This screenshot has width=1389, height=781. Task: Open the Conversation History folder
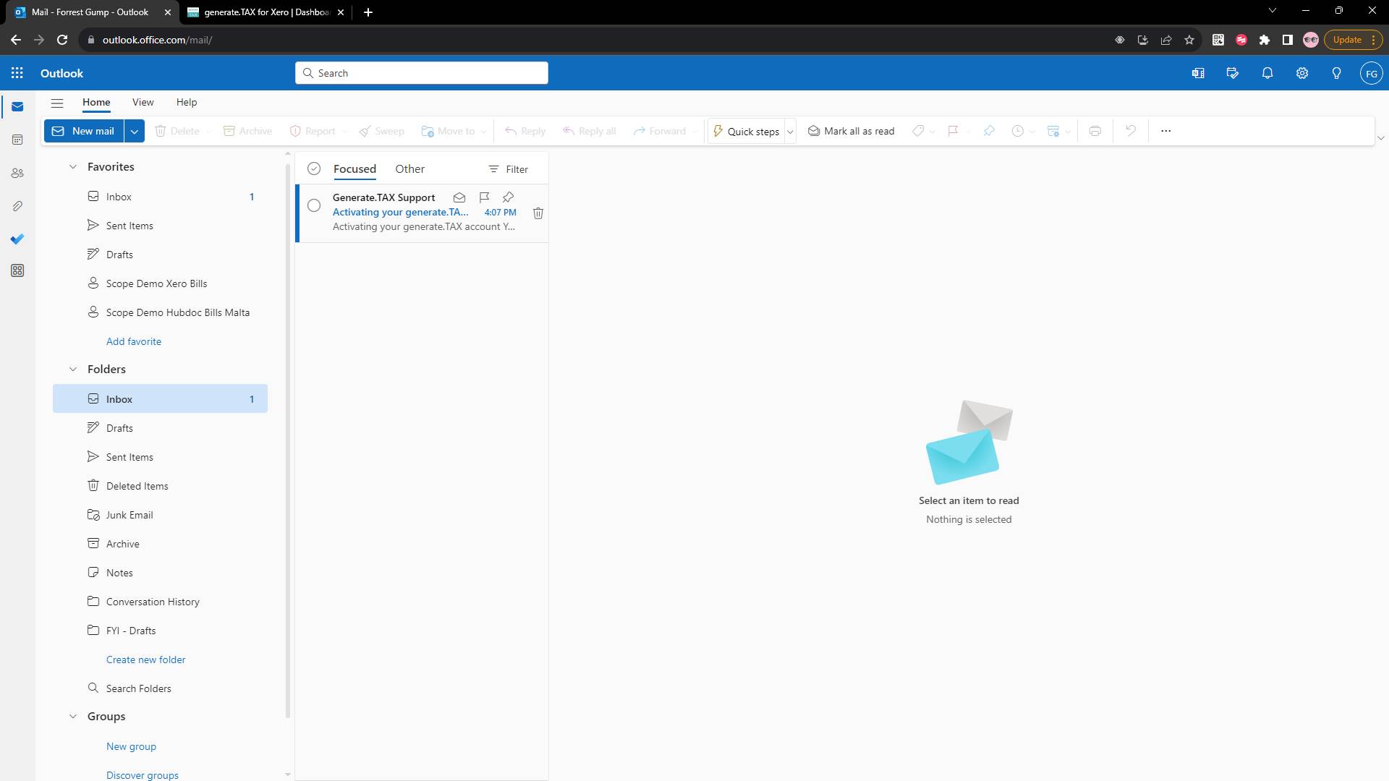pos(160,602)
